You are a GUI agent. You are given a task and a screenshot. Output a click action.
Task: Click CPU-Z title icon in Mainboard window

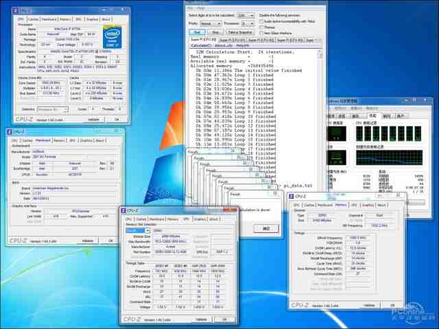9,132
